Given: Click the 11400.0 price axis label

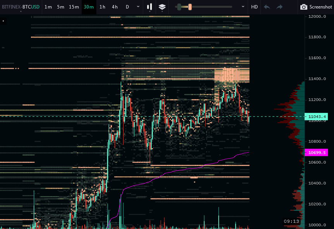Looking at the screenshot, I should click(x=317, y=79).
